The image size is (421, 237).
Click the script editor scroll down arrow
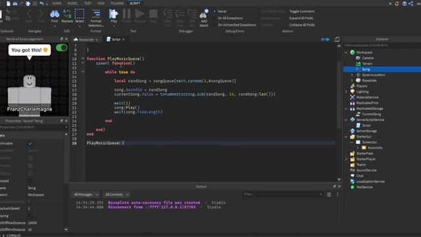click(x=339, y=179)
